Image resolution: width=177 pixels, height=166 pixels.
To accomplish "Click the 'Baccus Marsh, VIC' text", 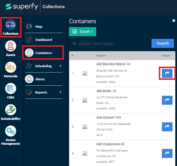I will [x=108, y=76].
